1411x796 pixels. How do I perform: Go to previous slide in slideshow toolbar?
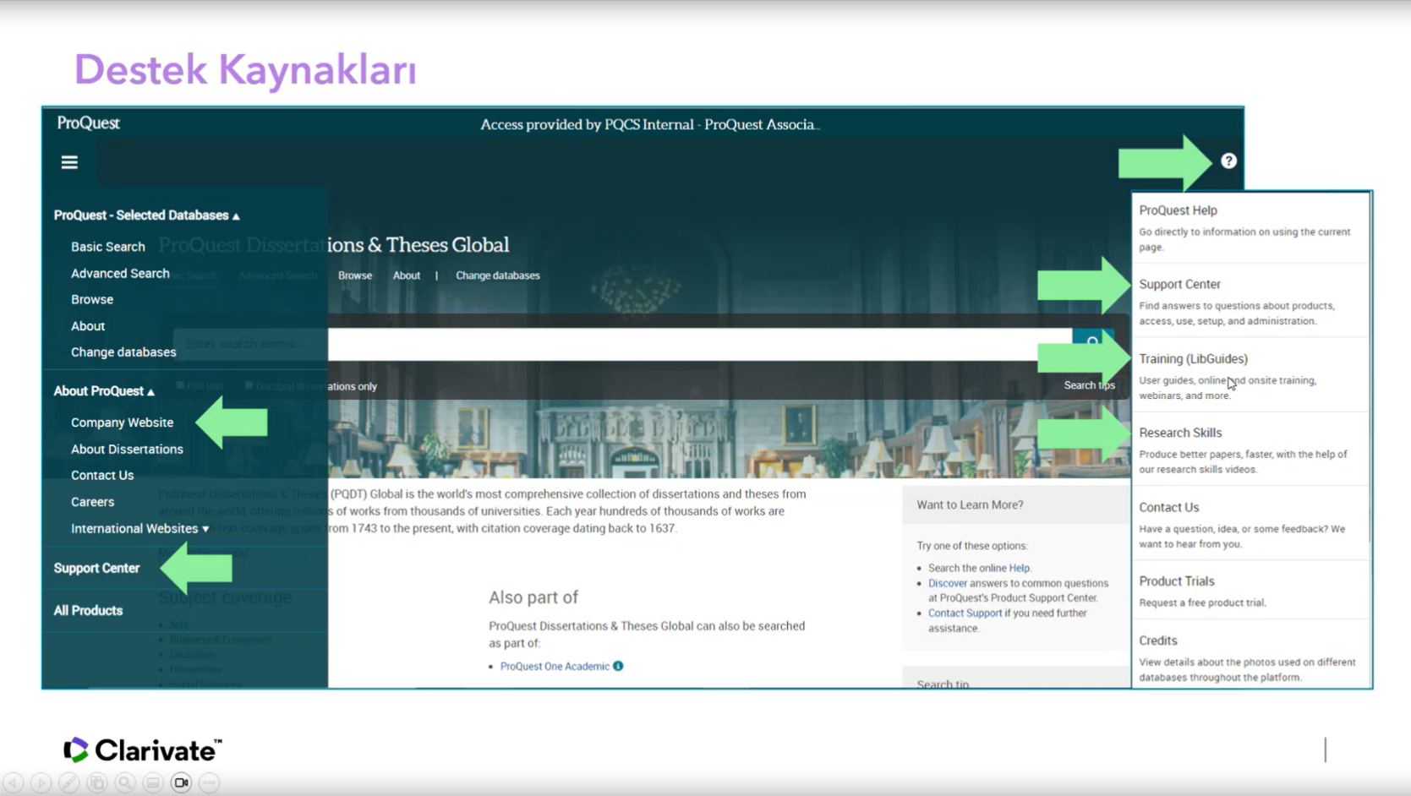point(14,783)
